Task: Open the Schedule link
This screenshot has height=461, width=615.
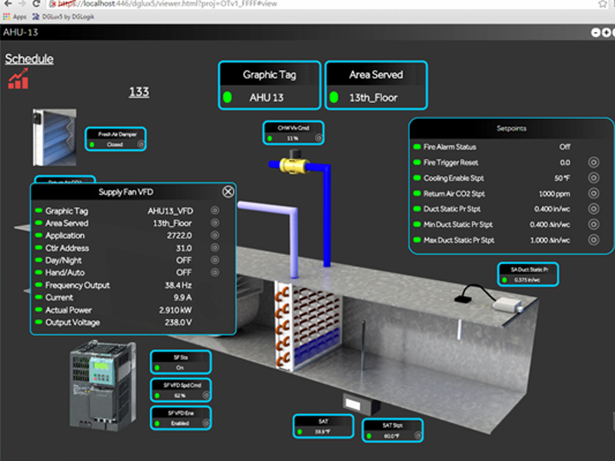Action: pos(29,58)
